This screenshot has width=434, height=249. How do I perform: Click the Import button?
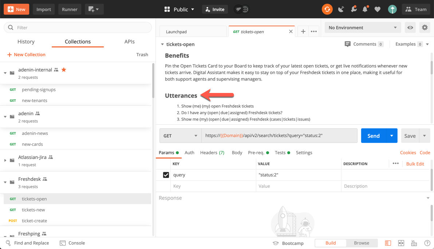point(44,9)
